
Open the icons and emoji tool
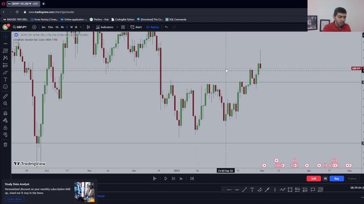pyautogui.click(x=5, y=87)
